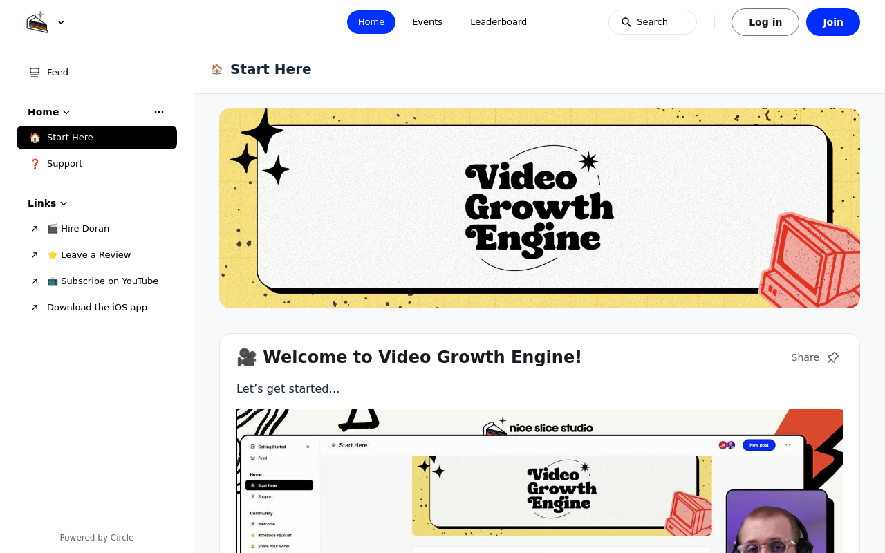885x553 pixels.
Task: Click the Search field
Action: (653, 22)
